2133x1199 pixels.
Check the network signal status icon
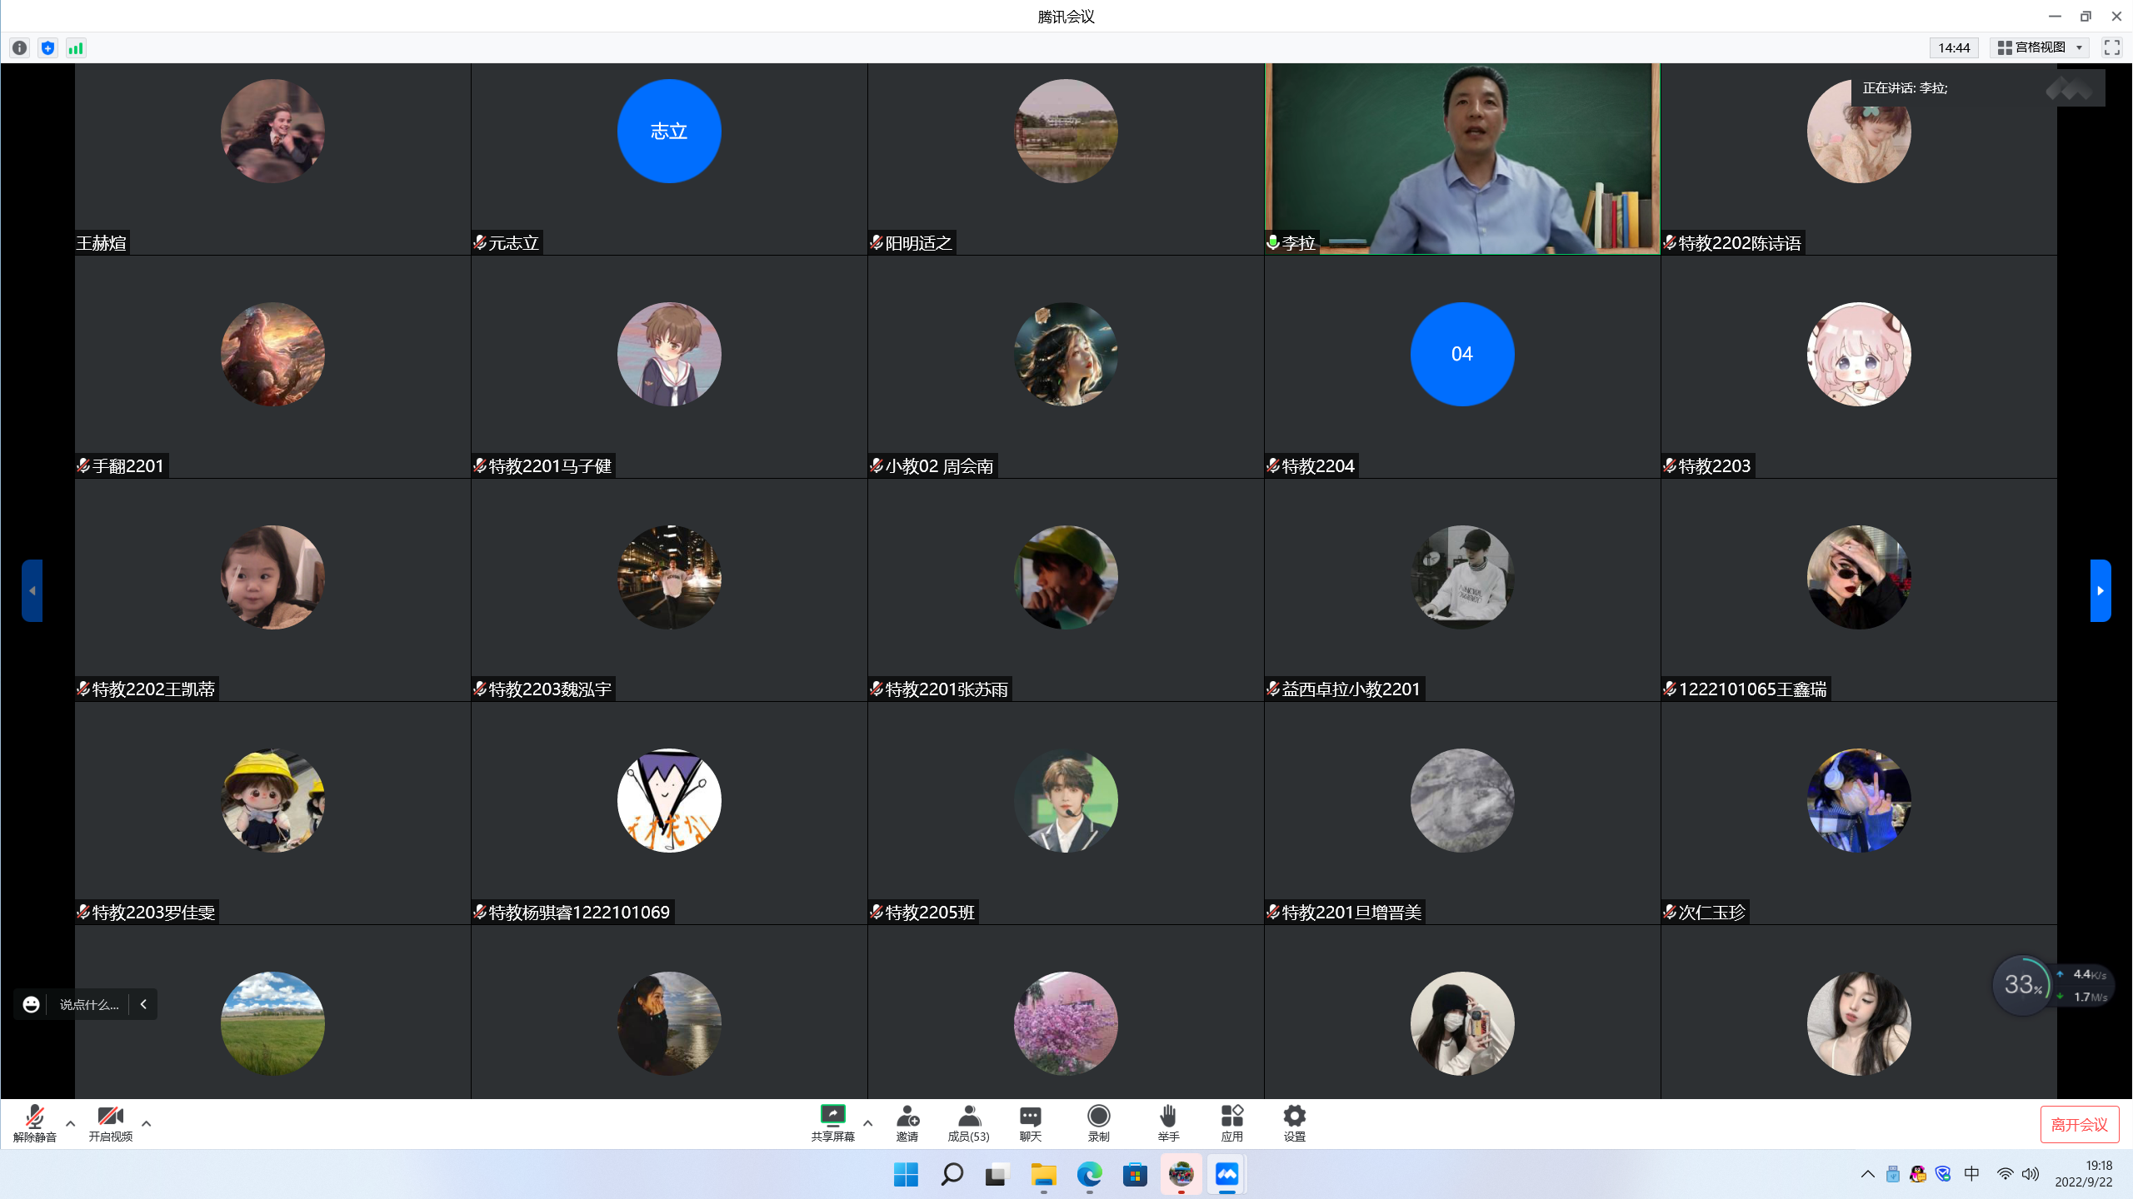(x=76, y=48)
